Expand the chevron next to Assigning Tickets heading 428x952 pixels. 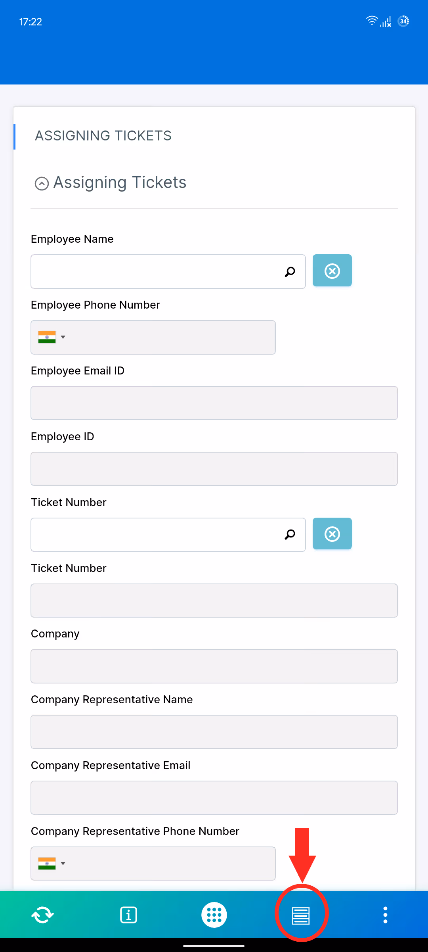(41, 183)
